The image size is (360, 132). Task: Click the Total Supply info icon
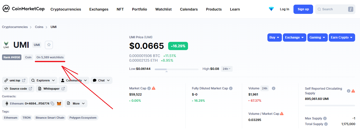(326, 124)
